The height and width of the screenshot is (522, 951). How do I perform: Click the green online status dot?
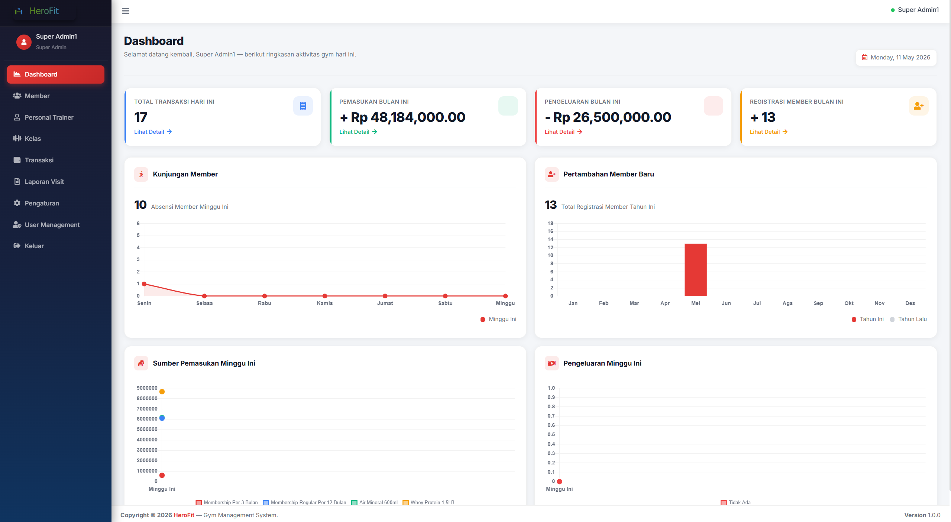click(x=893, y=10)
